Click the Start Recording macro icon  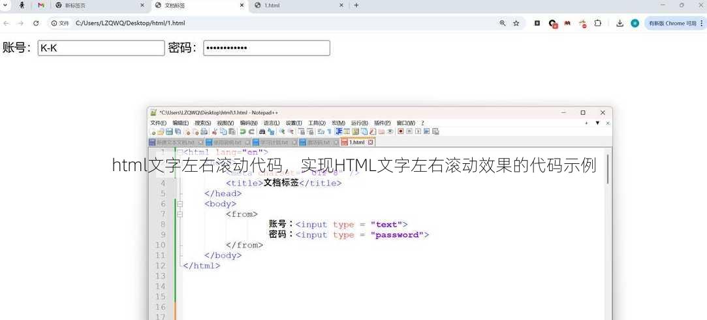pyautogui.click(x=400, y=131)
